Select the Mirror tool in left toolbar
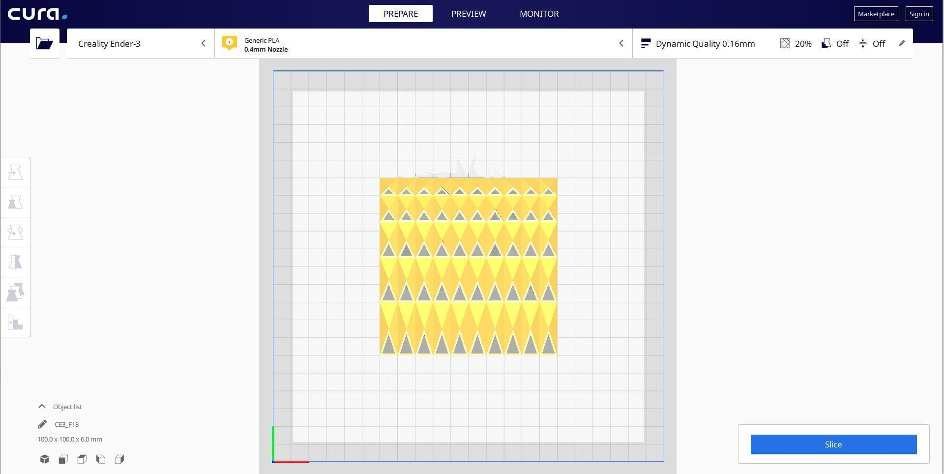This screenshot has width=944, height=474. point(15,262)
